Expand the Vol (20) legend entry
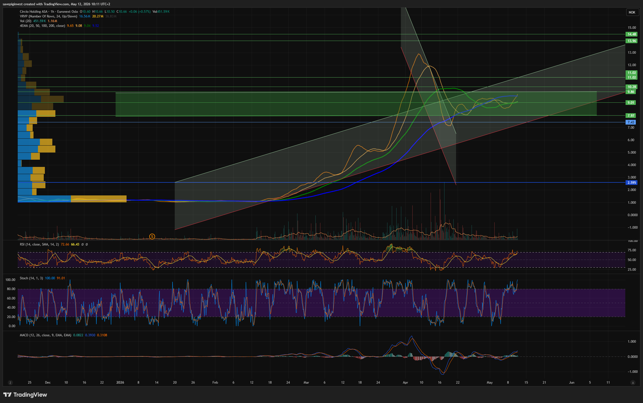643x403 pixels. (25, 21)
